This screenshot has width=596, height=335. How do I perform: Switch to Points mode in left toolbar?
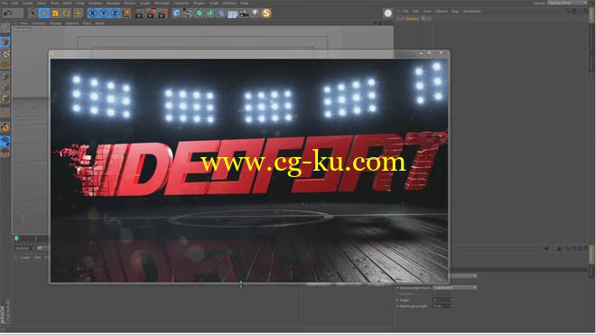5,76
